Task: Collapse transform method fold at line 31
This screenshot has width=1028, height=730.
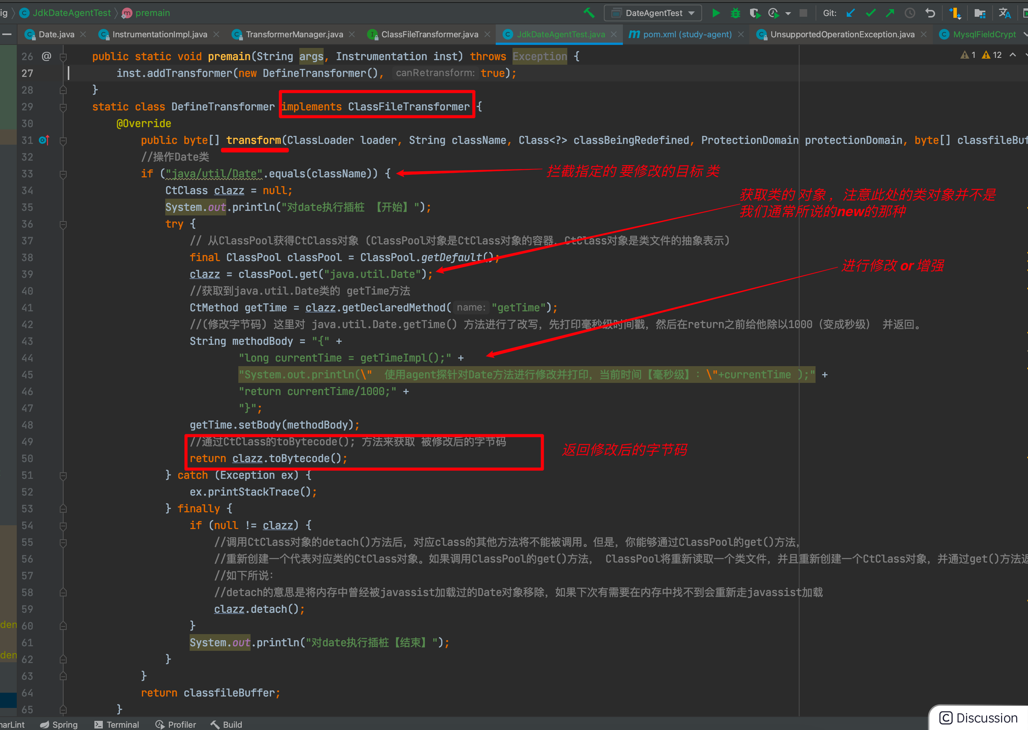Action: (x=64, y=141)
